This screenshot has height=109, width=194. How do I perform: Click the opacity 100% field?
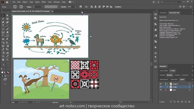click(71, 7)
